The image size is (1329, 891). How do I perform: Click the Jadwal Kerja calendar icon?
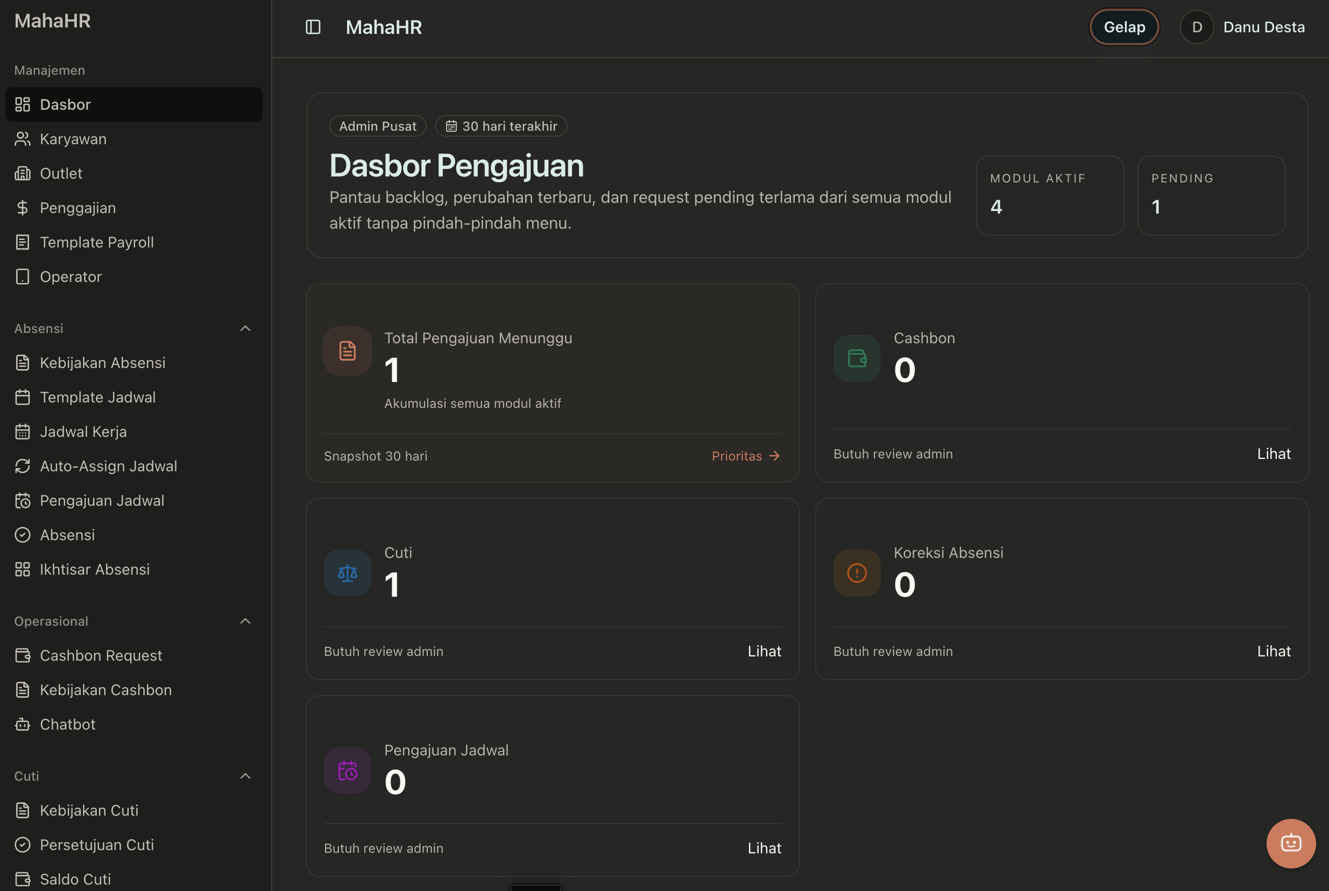tap(22, 432)
